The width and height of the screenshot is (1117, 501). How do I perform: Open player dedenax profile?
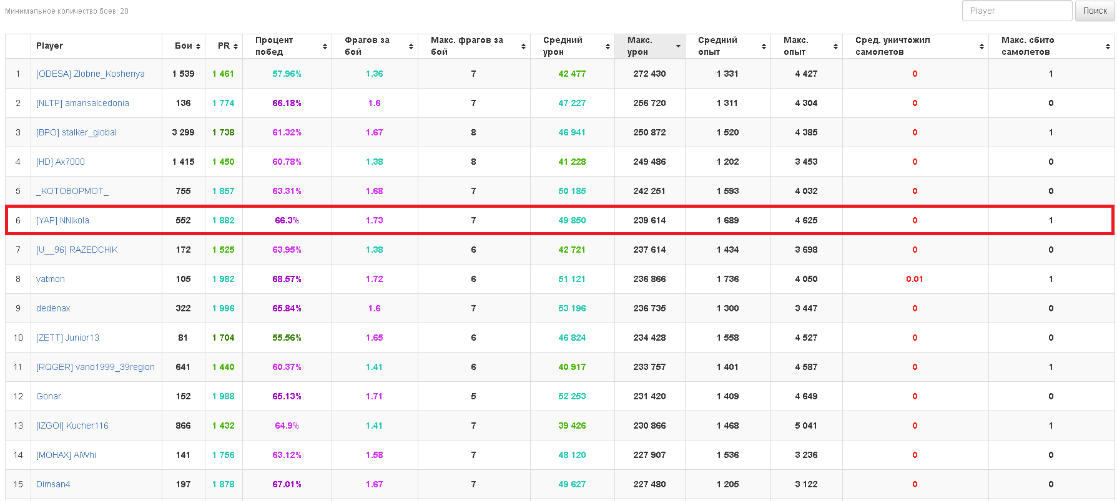click(x=53, y=308)
